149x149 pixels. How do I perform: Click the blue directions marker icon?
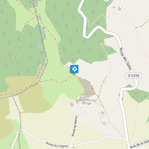pos(74,69)
